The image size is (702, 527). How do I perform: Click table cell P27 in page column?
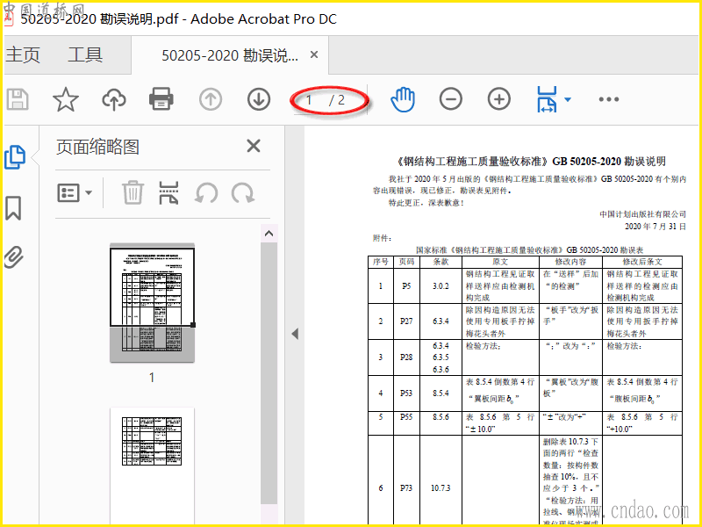click(x=406, y=321)
